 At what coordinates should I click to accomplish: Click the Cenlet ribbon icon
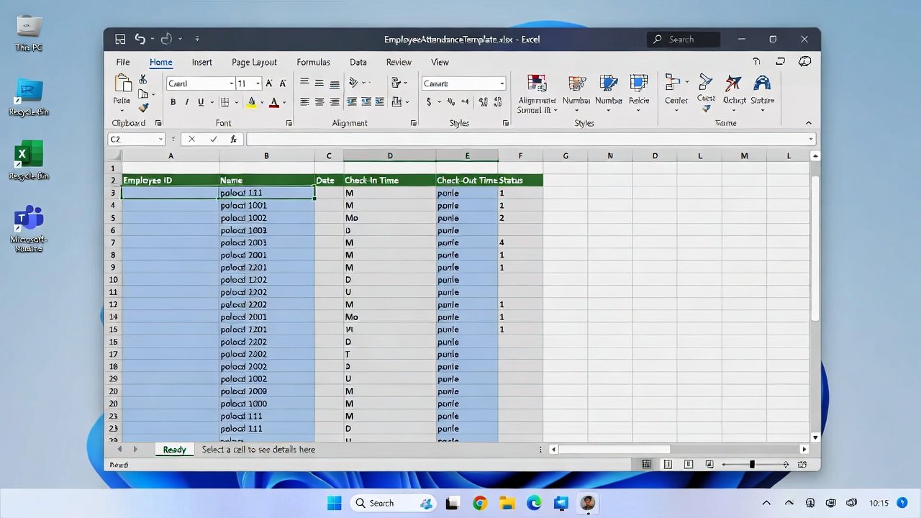point(673,83)
